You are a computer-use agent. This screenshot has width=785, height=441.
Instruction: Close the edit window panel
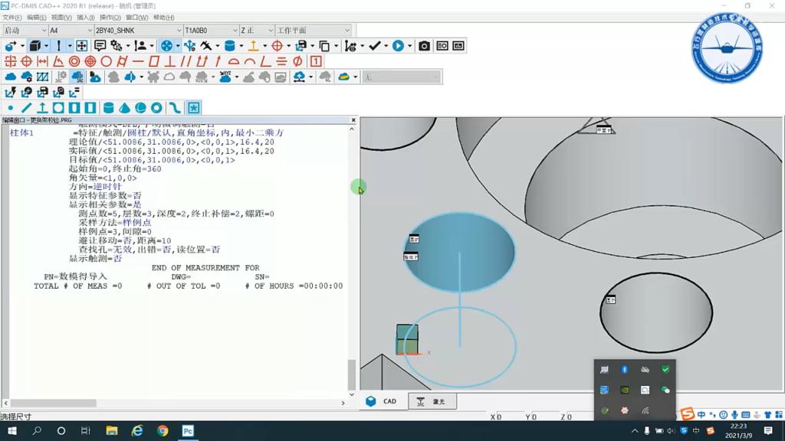(x=353, y=120)
